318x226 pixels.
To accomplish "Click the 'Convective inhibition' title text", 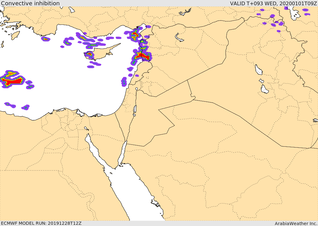I will pyautogui.click(x=30, y=3).
